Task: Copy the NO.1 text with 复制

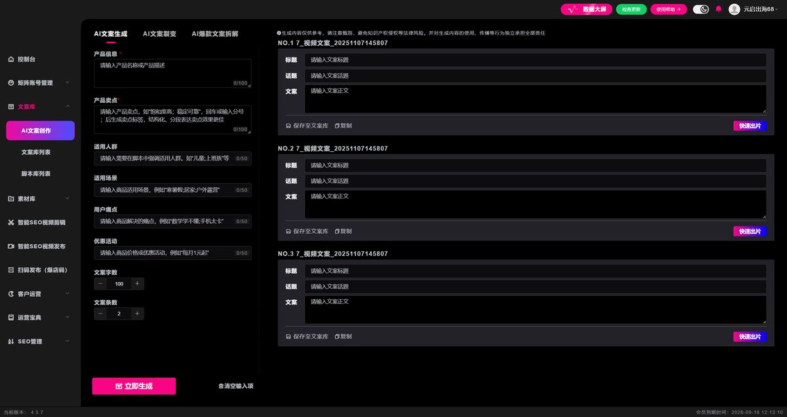Action: [x=343, y=126]
